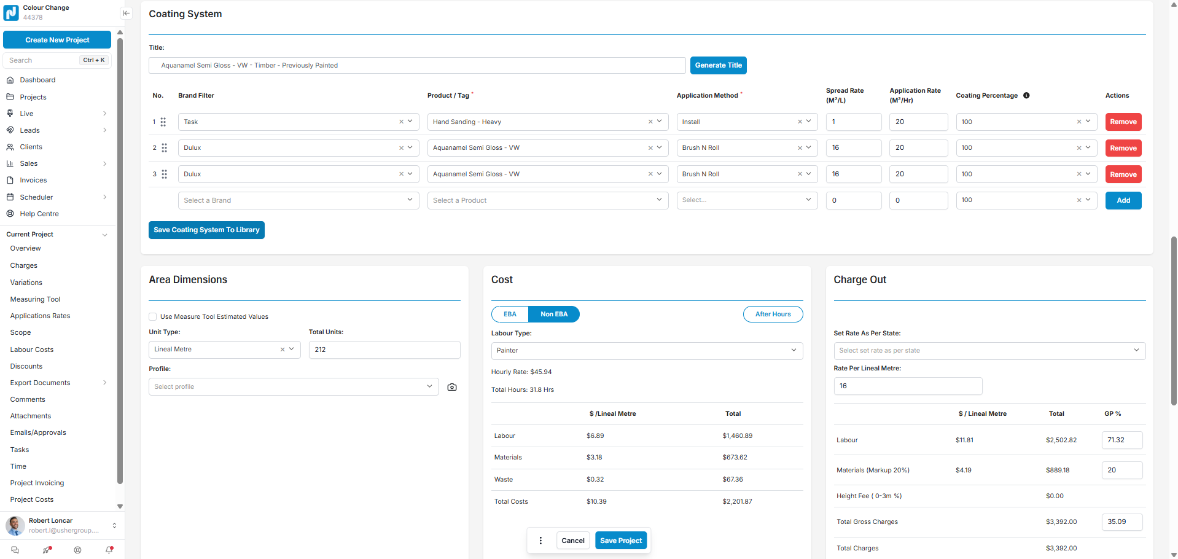Open the Select profile dropdown
Screen dimensions: 1178x559
(294, 387)
